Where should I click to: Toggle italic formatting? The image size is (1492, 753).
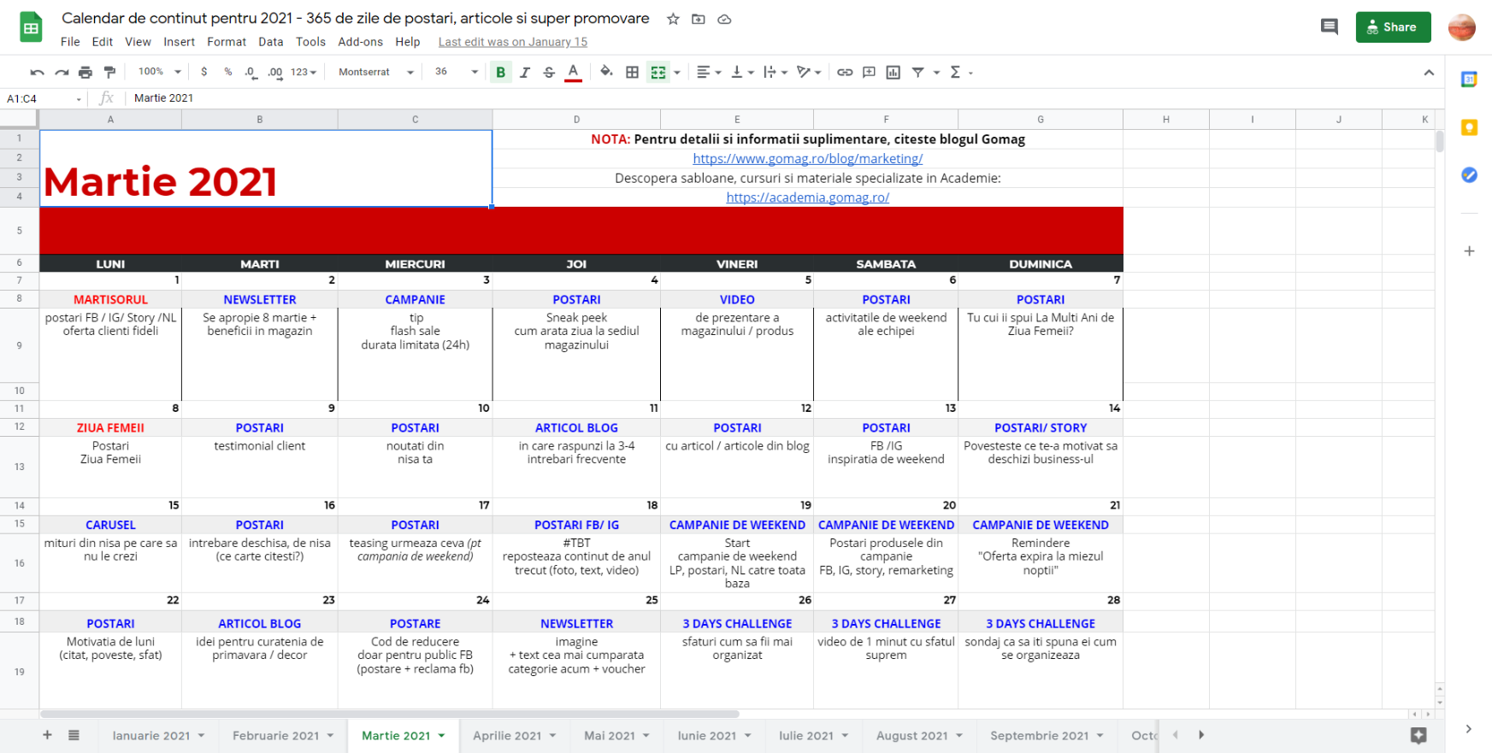tap(525, 73)
